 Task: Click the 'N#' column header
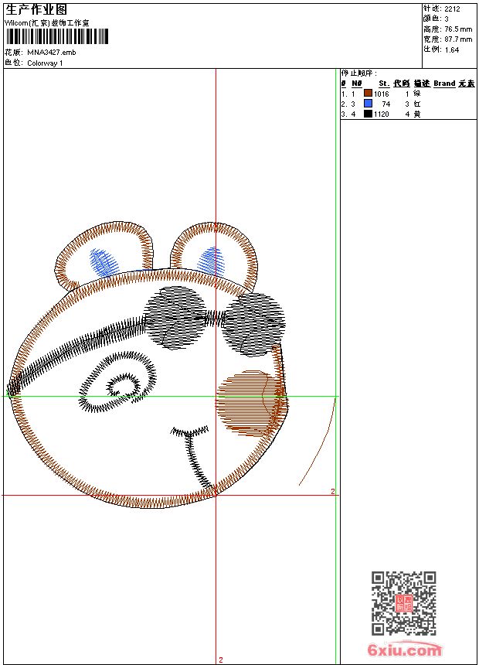[x=357, y=84]
